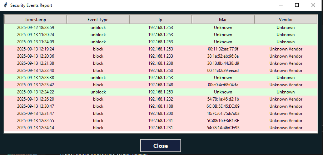Click the Close button
323x155 pixels.
pyautogui.click(x=160, y=146)
